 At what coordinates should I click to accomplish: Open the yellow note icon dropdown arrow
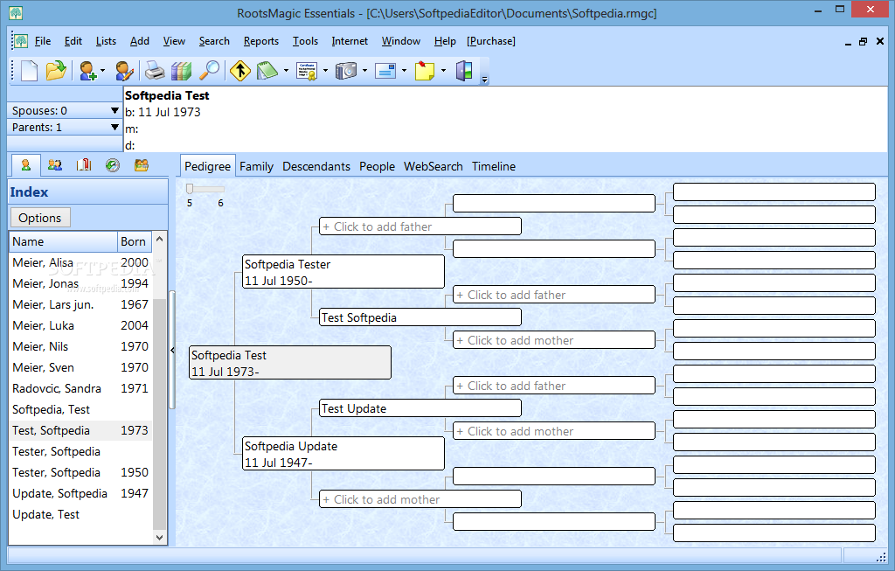(443, 71)
